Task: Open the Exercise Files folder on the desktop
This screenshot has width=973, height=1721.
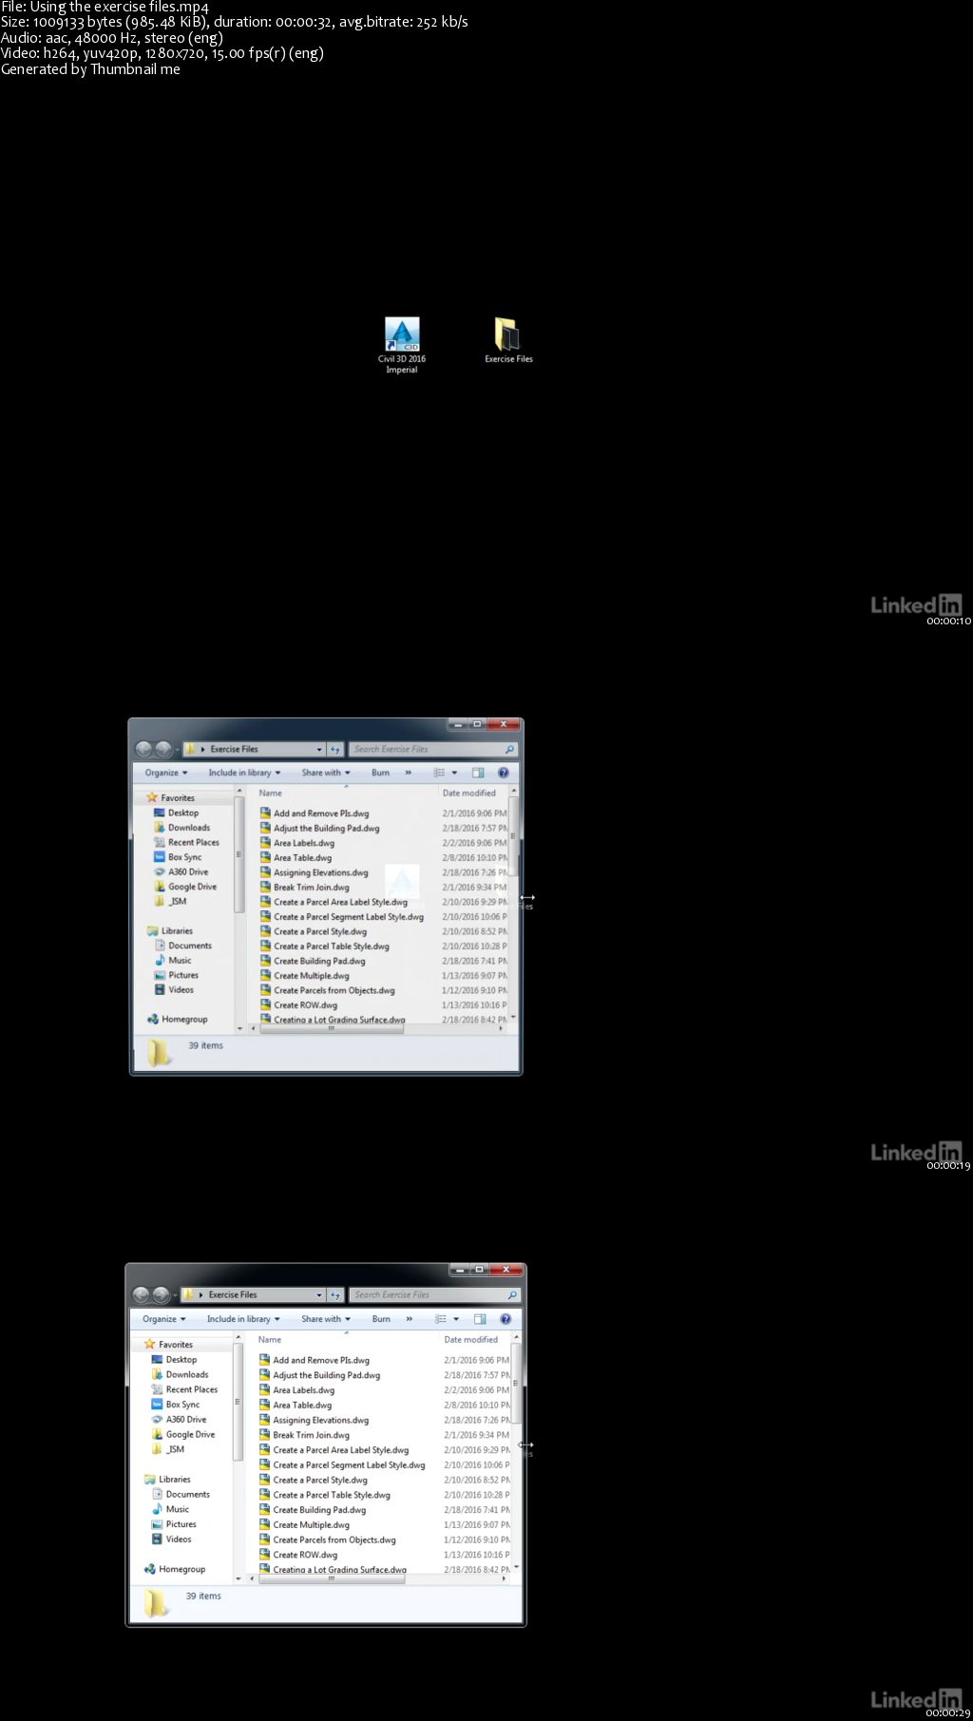Action: (x=508, y=340)
